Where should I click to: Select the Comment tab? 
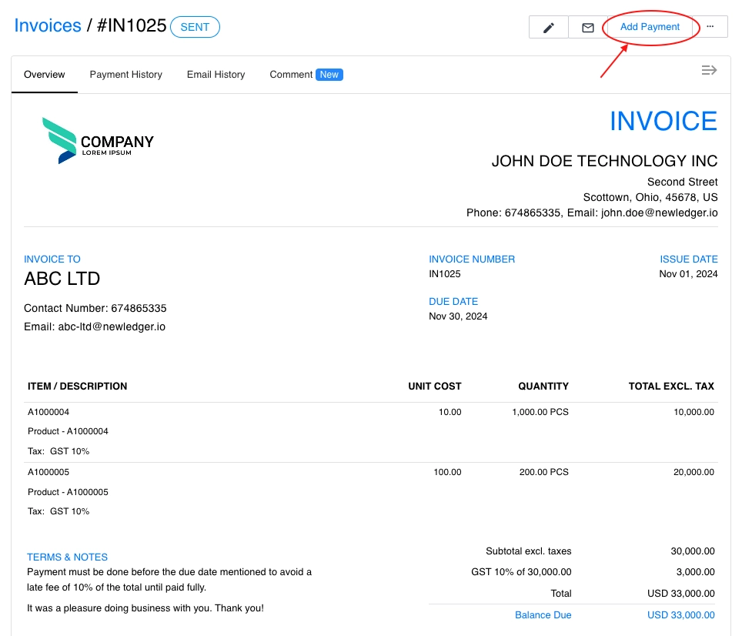pos(291,74)
